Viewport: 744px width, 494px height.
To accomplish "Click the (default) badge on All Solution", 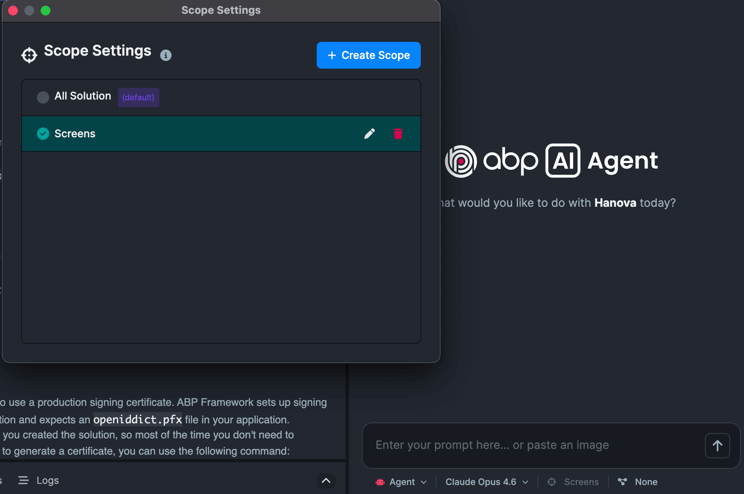I will point(138,97).
